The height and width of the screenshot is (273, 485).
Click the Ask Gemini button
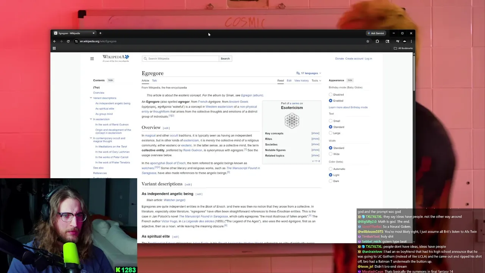375,33
